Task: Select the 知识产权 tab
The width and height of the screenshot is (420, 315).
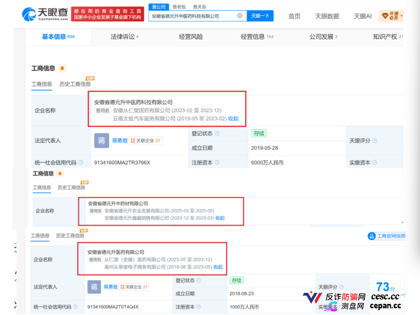Action: pos(388,36)
